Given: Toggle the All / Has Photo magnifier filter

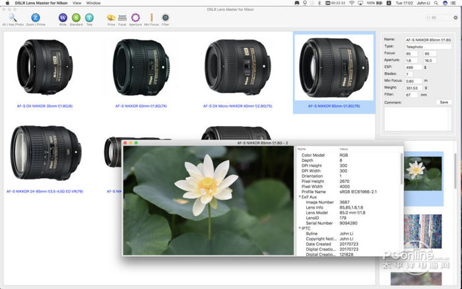Looking at the screenshot, I should click(13, 18).
